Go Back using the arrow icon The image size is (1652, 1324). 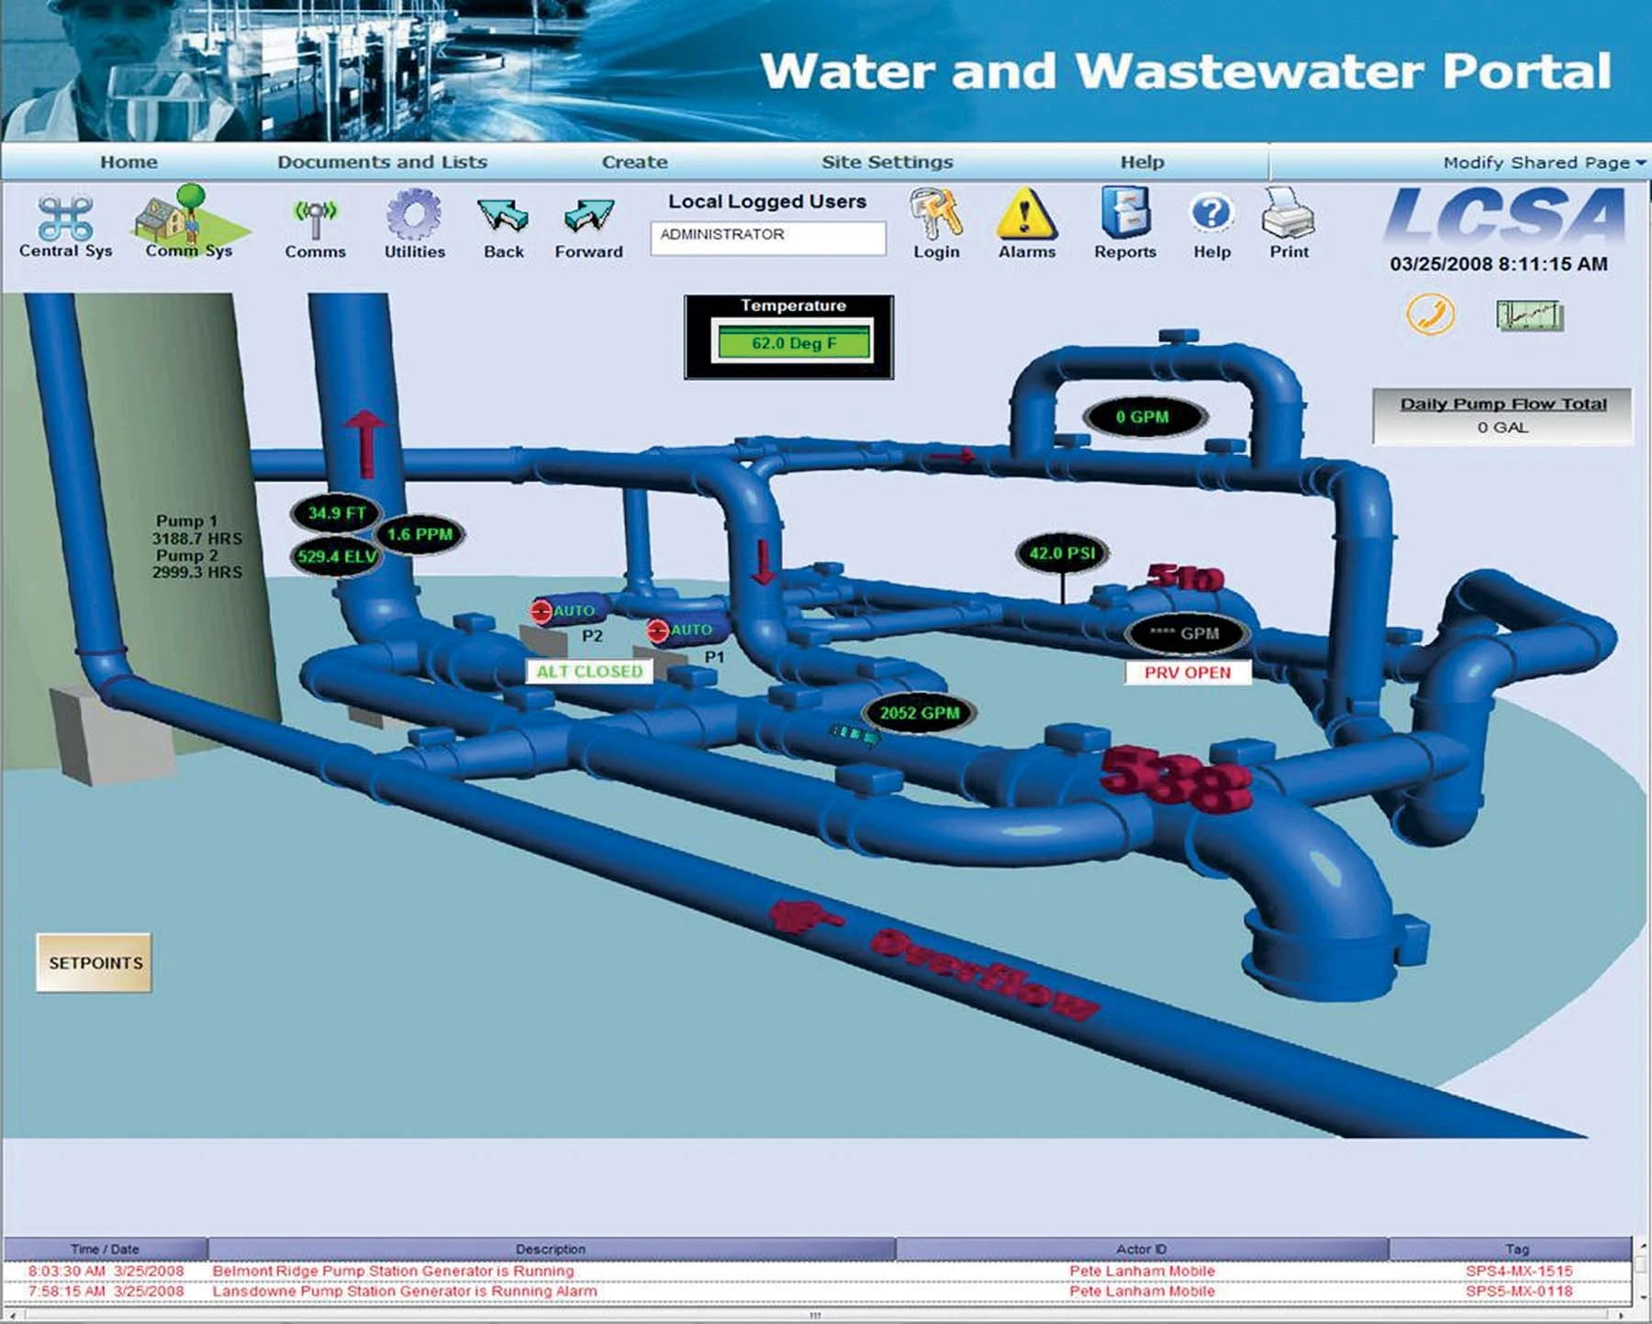(x=503, y=217)
